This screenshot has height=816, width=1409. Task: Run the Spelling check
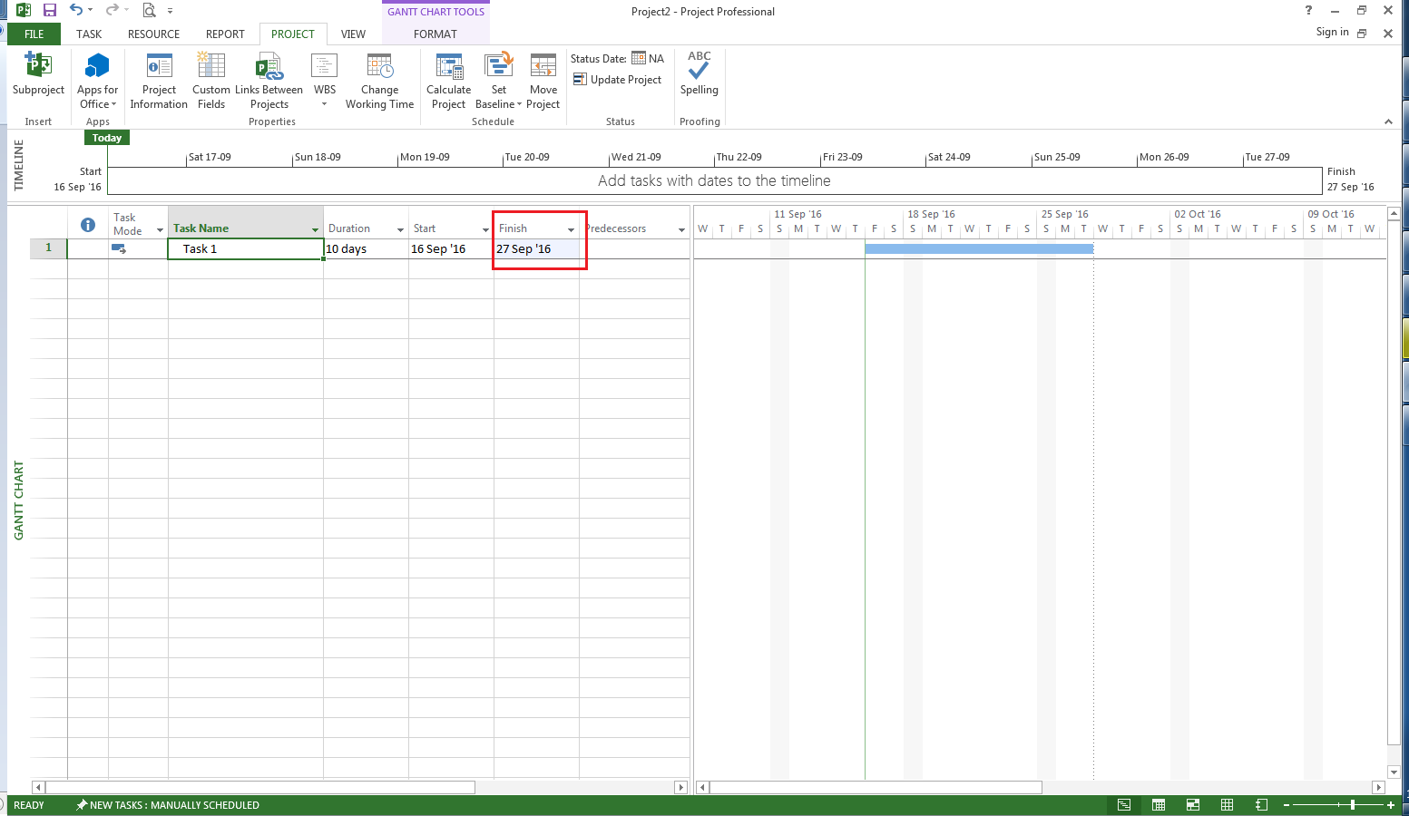click(x=699, y=67)
